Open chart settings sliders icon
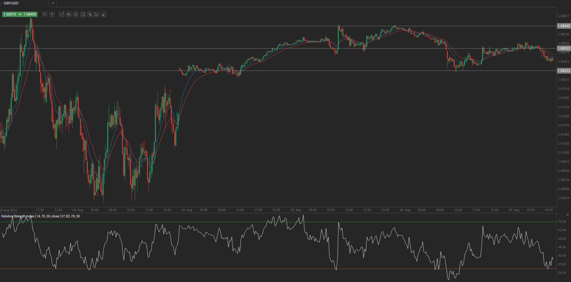The height and width of the screenshot is (282, 571). 76,14
